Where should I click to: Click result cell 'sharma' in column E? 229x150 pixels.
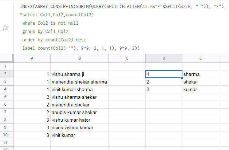[201, 74]
